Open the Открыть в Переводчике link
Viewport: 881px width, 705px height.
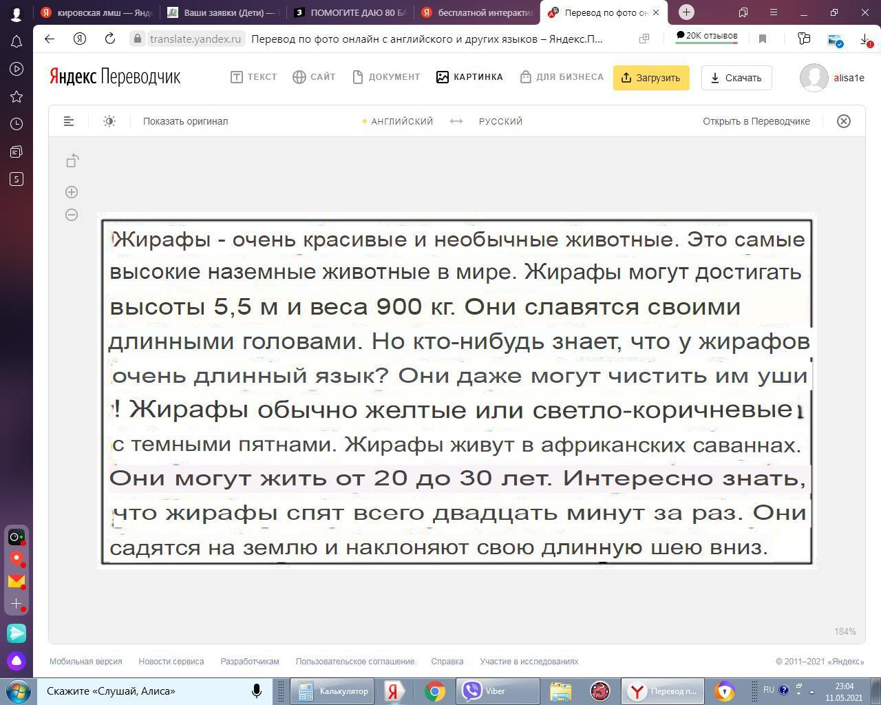coord(756,121)
